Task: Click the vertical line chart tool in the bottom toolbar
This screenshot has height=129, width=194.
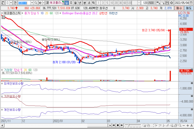Action: pos(164,125)
